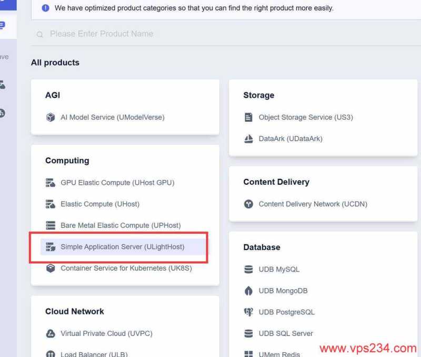Click the blue info icon in notice banner
The height and width of the screenshot is (357, 421).
click(45, 8)
